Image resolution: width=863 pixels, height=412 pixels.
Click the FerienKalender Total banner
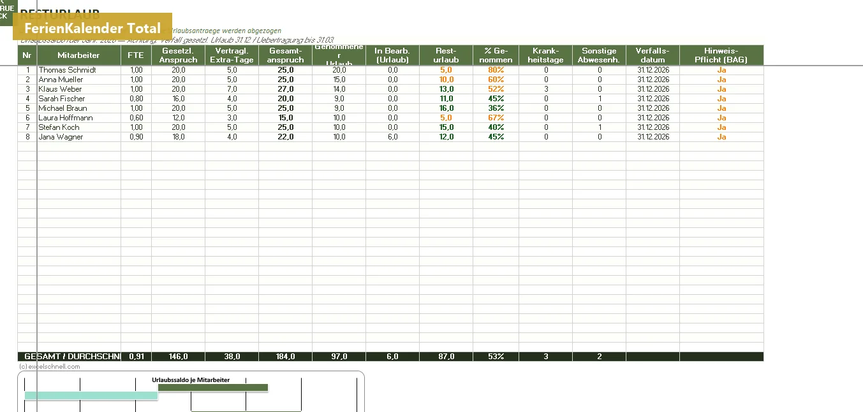coord(92,28)
